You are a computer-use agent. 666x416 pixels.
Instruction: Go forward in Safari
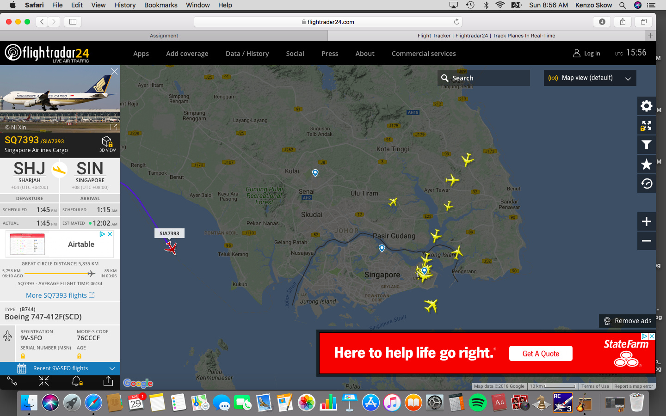[54, 22]
